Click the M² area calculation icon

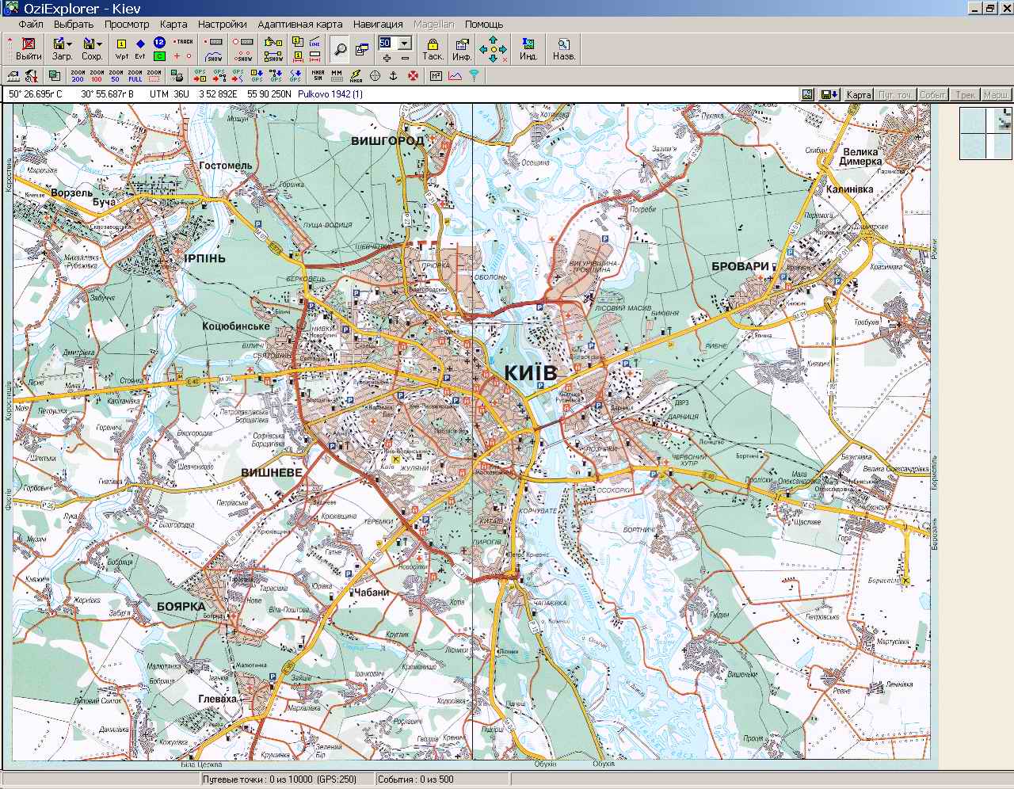pos(436,76)
